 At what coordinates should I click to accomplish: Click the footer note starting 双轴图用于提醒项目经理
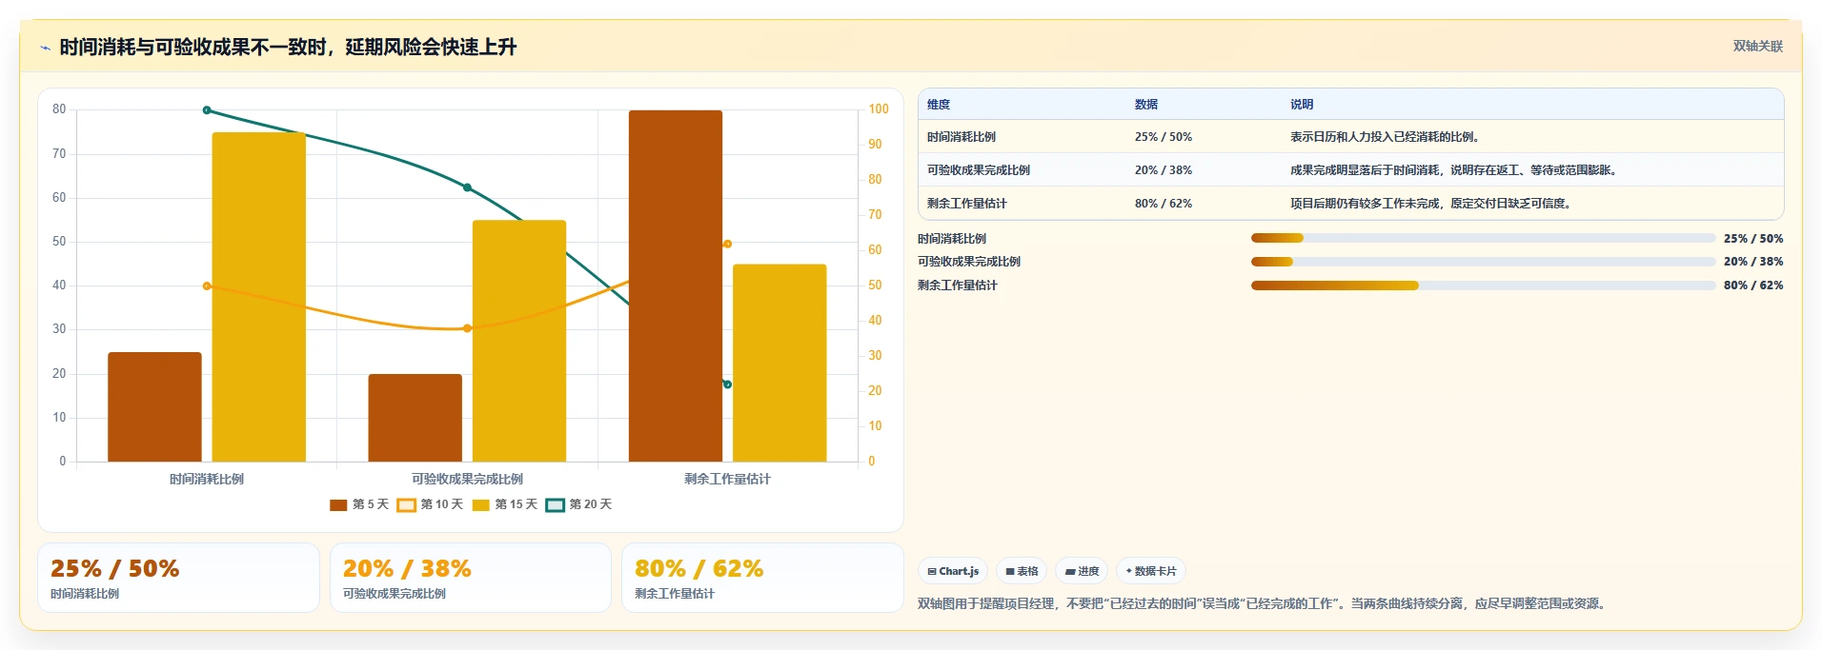[x=1263, y=603]
